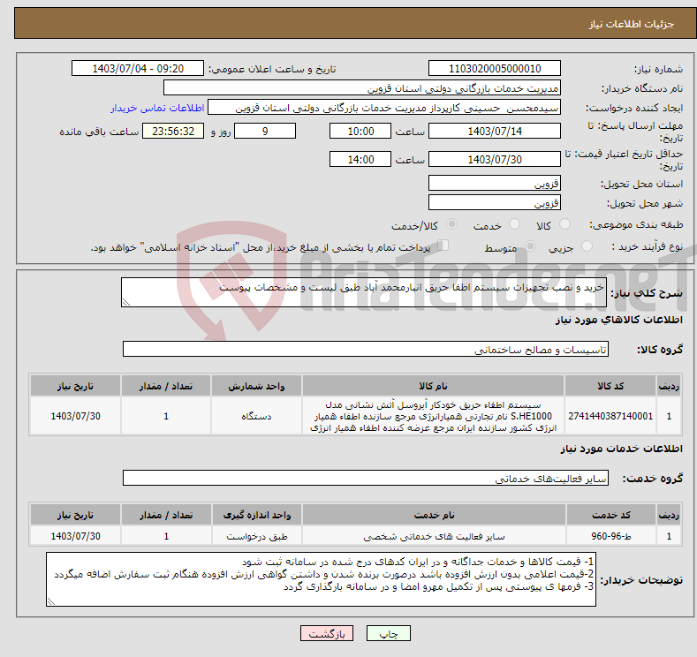This screenshot has width=697, height=657.
Task: Click the اطلاعات خدمات مورد نیاز heading
Action: coord(621,449)
